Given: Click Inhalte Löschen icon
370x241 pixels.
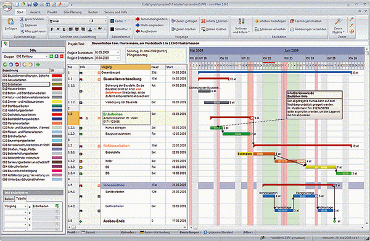Looking at the screenshot, I should (203, 21).
